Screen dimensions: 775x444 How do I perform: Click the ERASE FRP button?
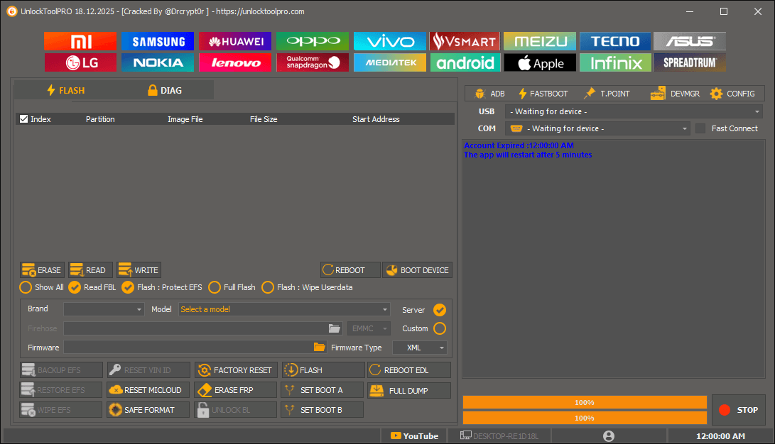235,389
